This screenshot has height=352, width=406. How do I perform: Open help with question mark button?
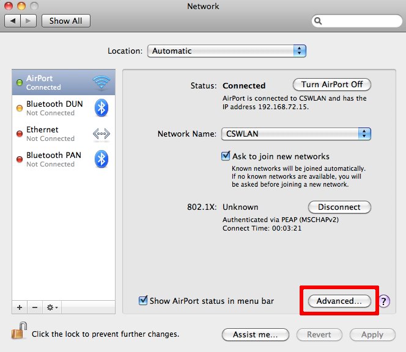tap(384, 301)
